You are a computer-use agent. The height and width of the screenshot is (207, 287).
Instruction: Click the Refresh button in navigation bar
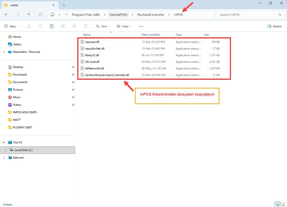40,15
